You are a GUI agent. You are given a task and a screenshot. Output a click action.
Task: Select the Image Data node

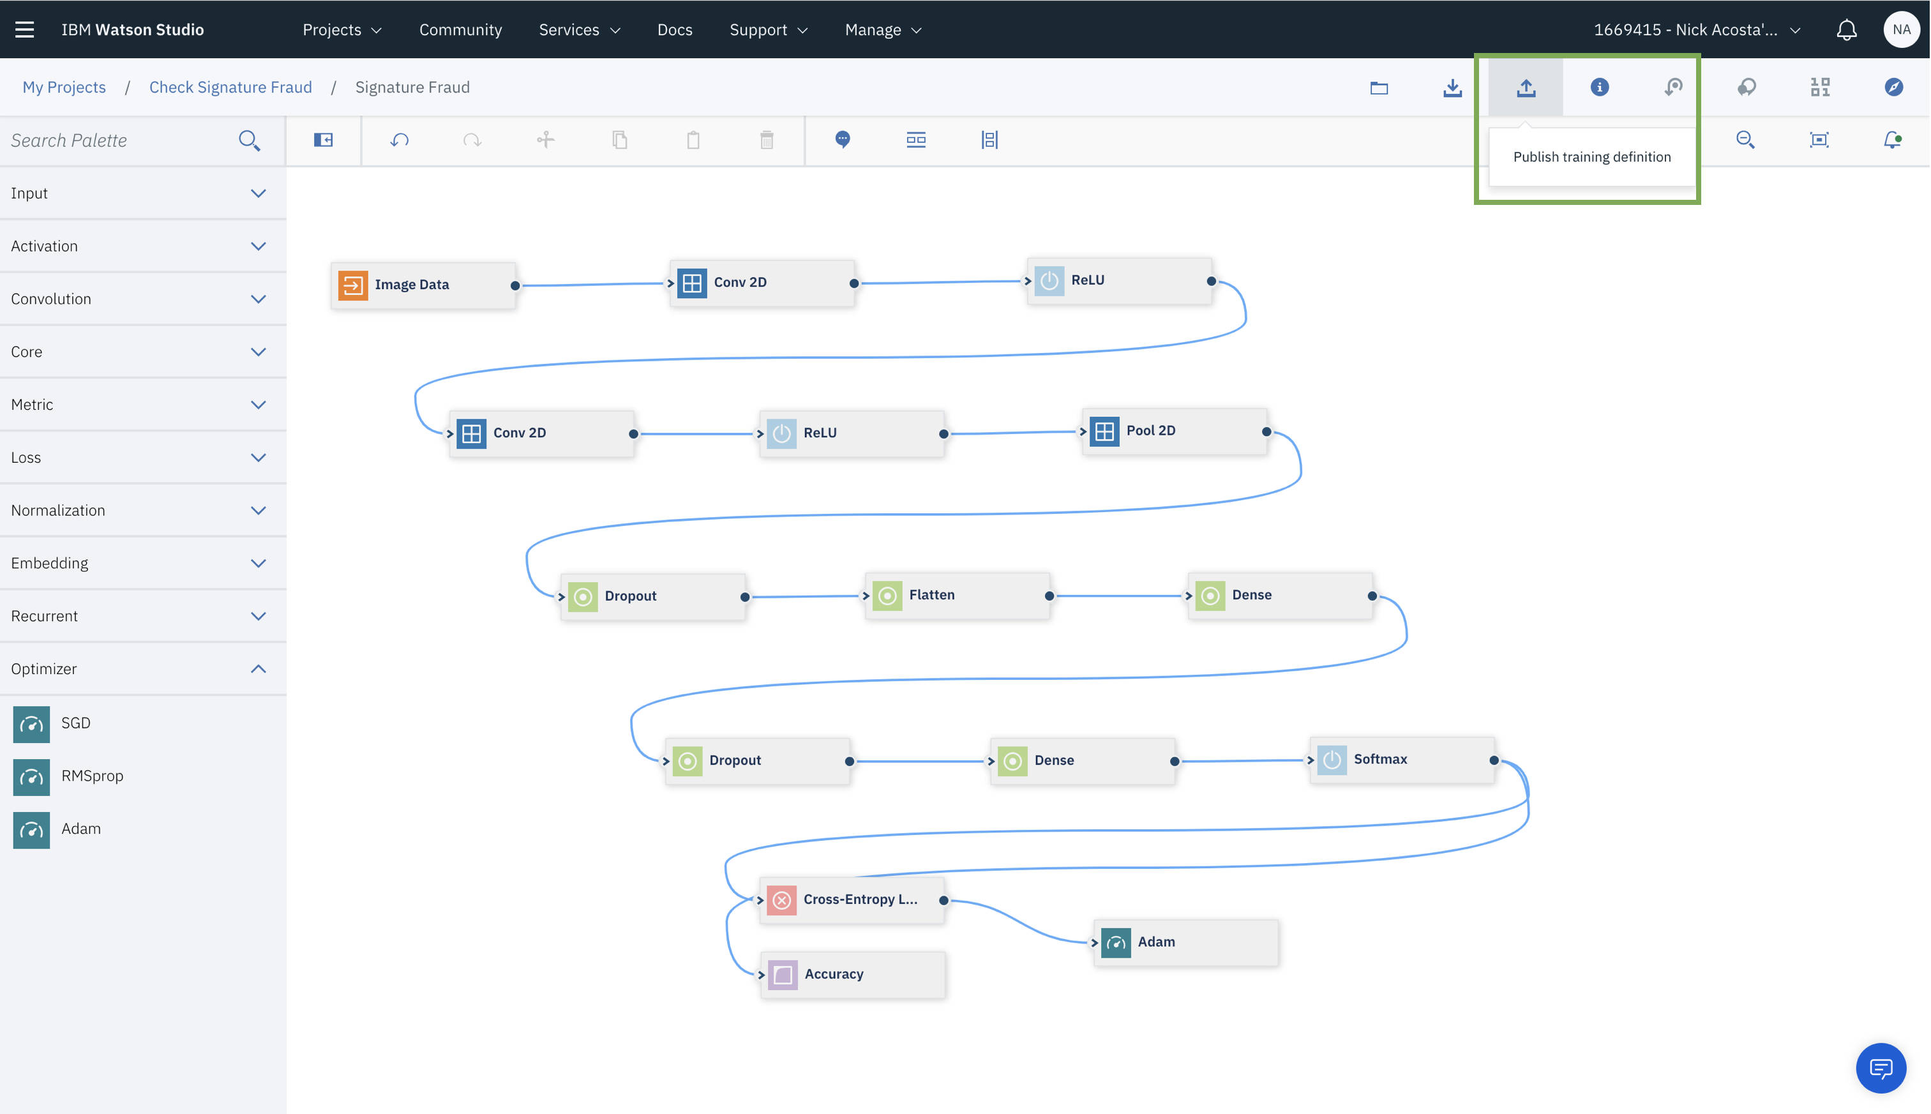click(423, 285)
